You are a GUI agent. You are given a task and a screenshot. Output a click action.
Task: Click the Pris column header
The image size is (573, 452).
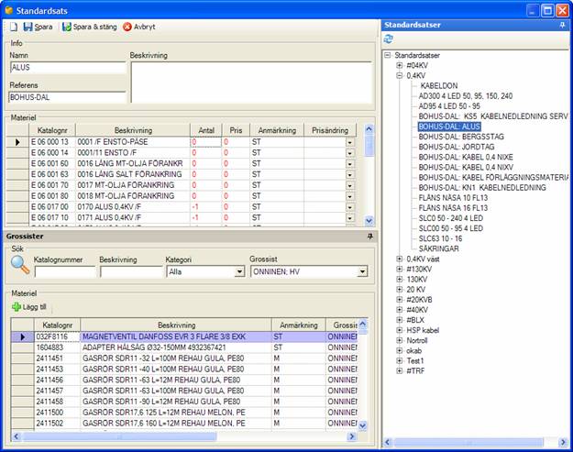pyautogui.click(x=236, y=130)
